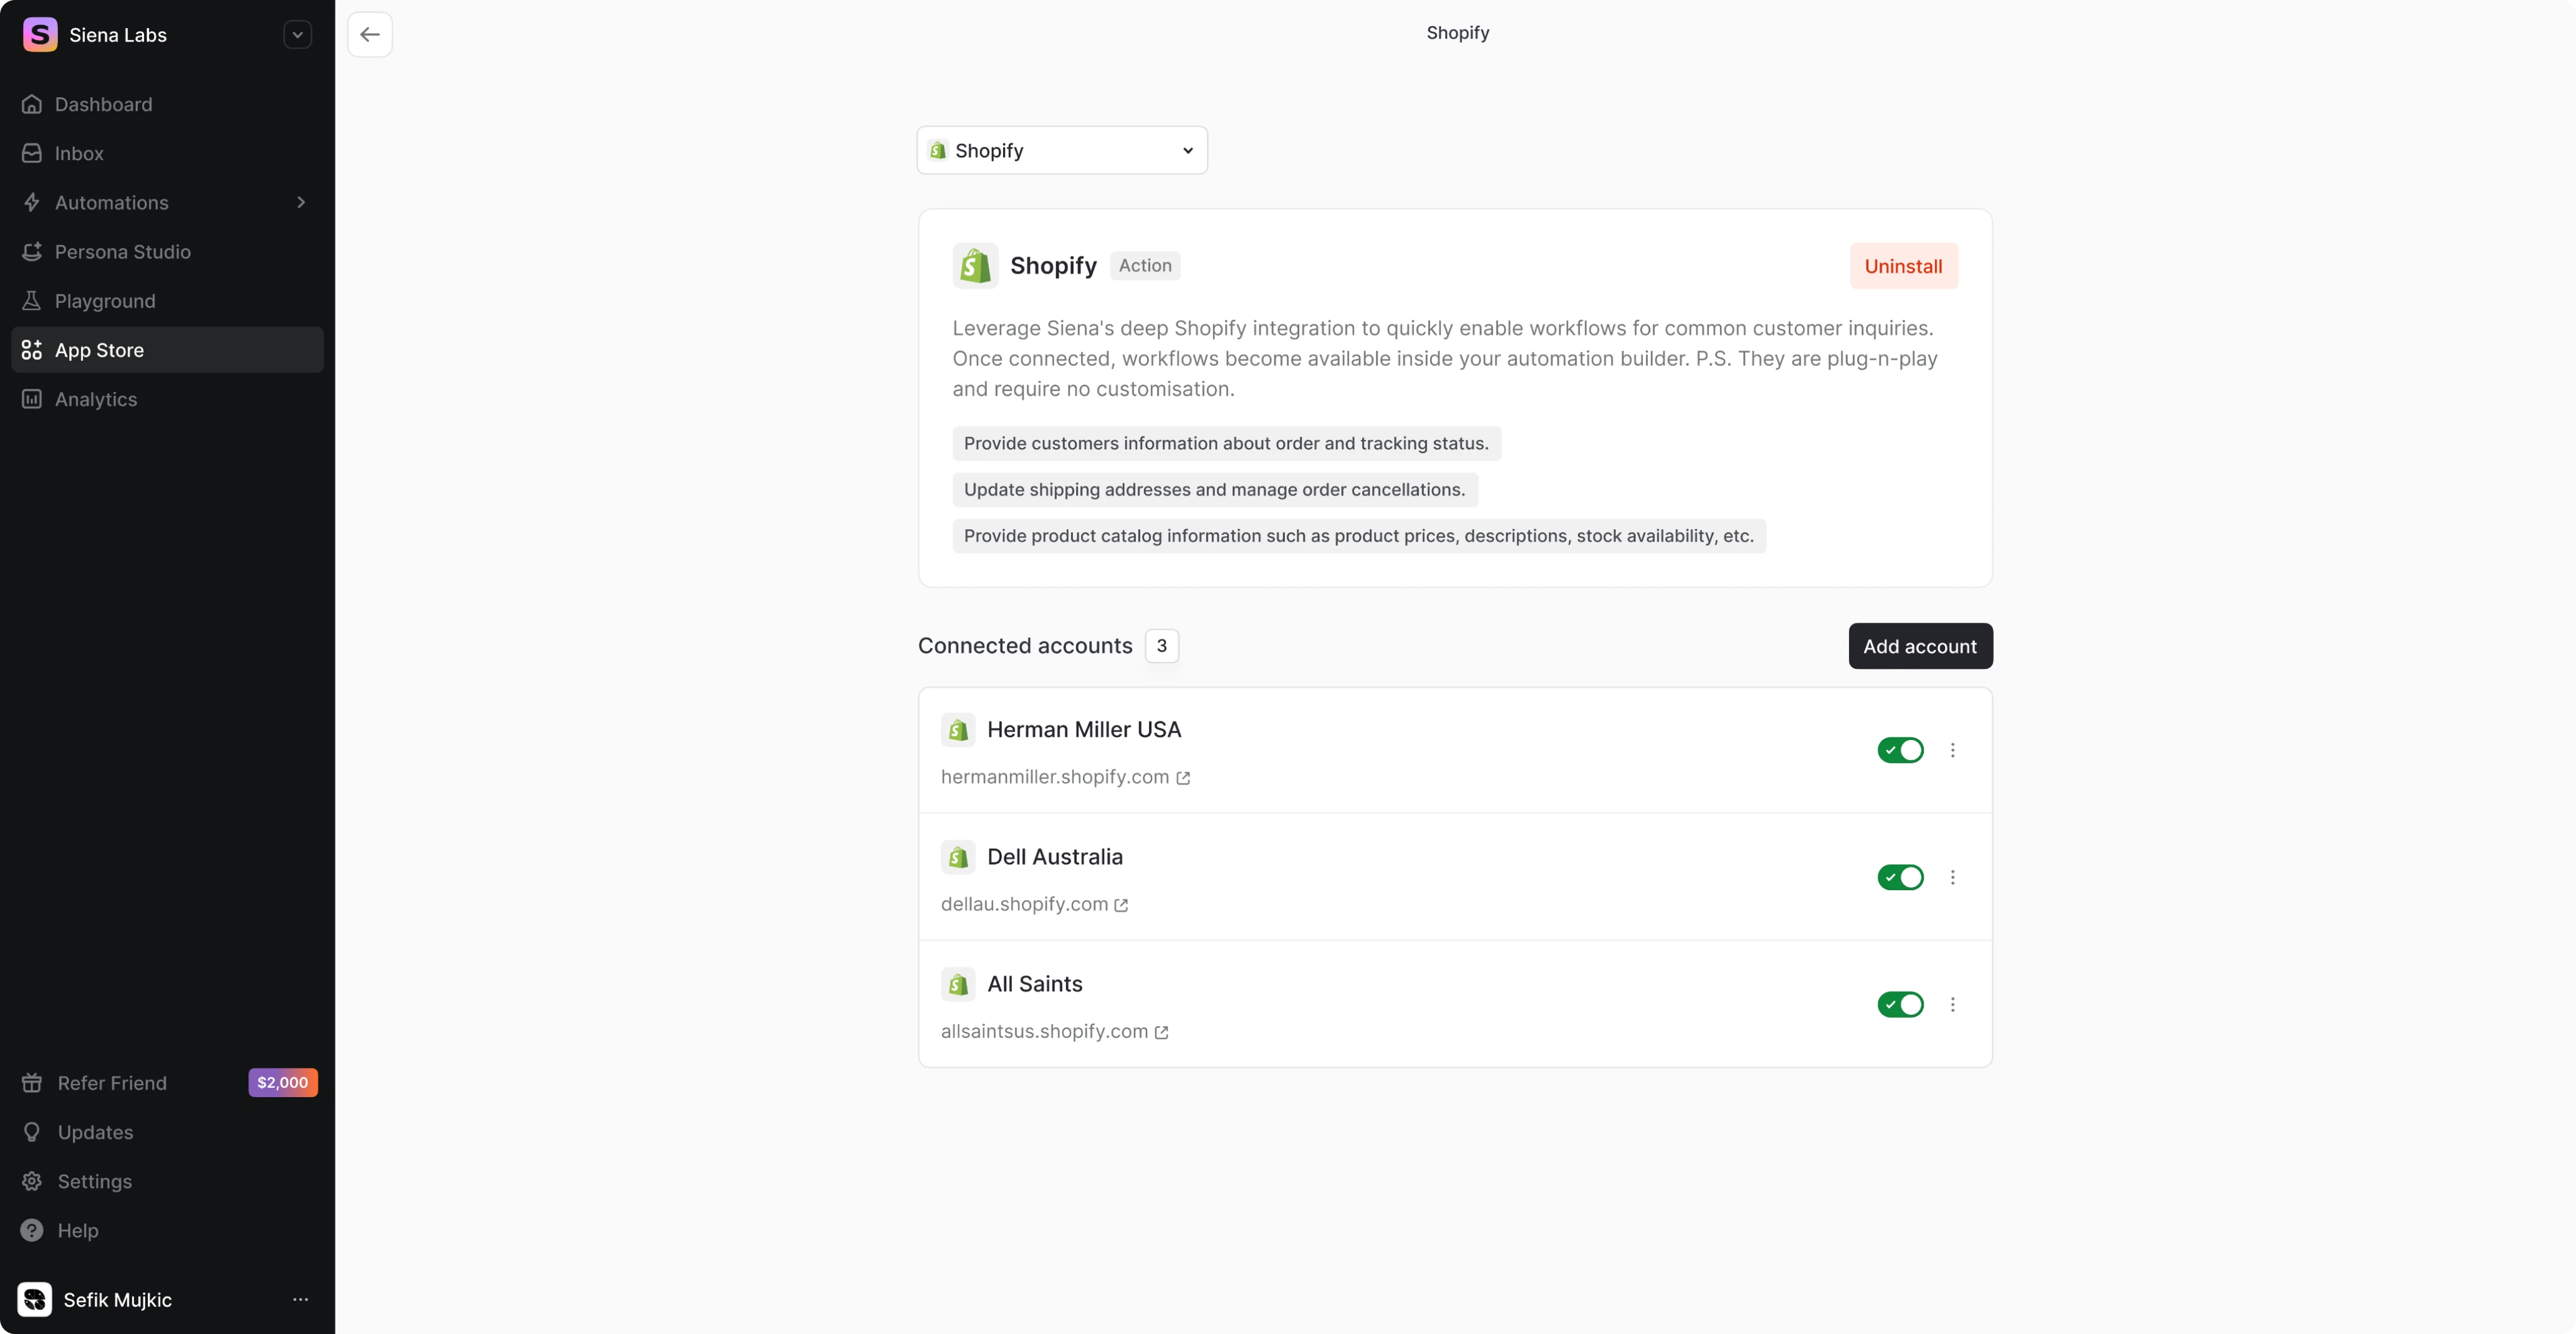View Analytics
This screenshot has width=2576, height=1334.
[x=96, y=399]
